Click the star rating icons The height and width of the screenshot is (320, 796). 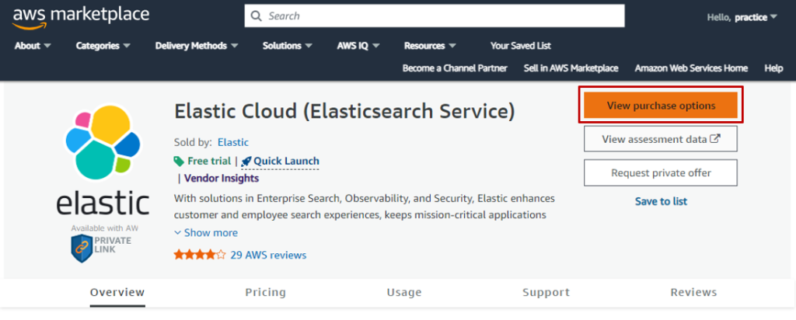tap(200, 255)
